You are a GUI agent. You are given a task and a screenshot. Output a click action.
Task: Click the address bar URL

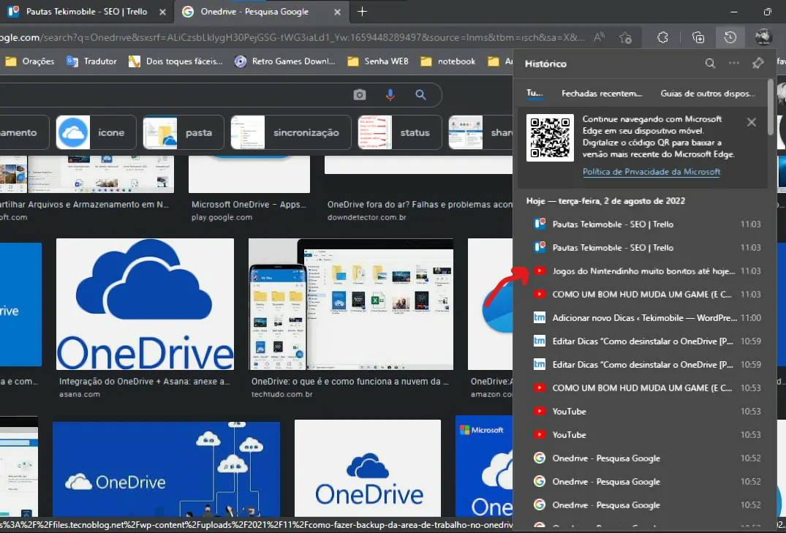pos(292,37)
